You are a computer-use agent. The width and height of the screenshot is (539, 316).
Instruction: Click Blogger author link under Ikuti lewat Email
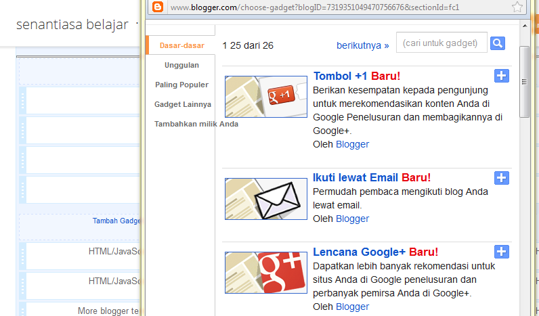(352, 219)
